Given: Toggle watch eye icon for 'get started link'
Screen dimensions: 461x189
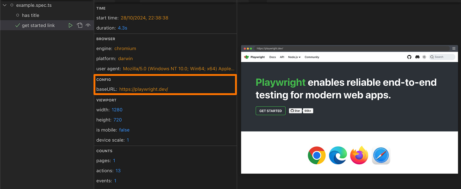Looking at the screenshot, I should coord(88,25).
